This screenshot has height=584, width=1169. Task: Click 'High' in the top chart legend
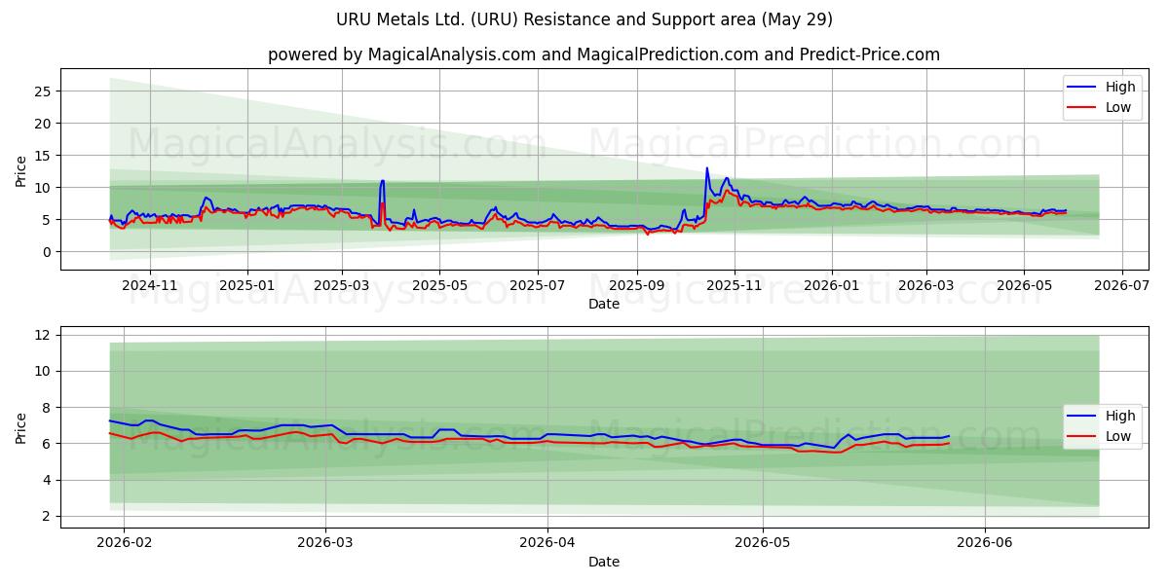pos(1119,87)
